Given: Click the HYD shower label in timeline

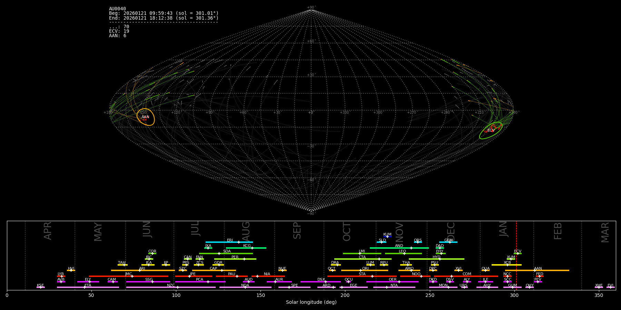Looking at the screenshot, I should [436, 257].
